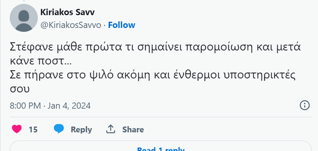This screenshot has width=318, height=151.
Task: Click the share upload arrow icon
Action: coord(111,129)
